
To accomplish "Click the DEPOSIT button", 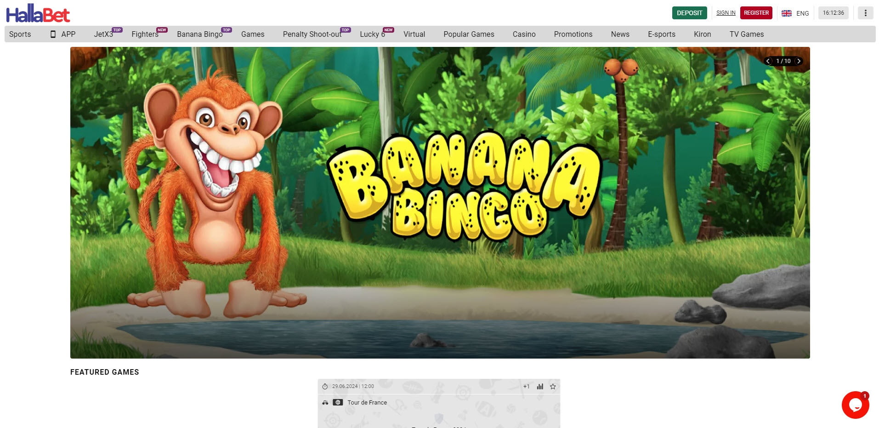I will [689, 13].
